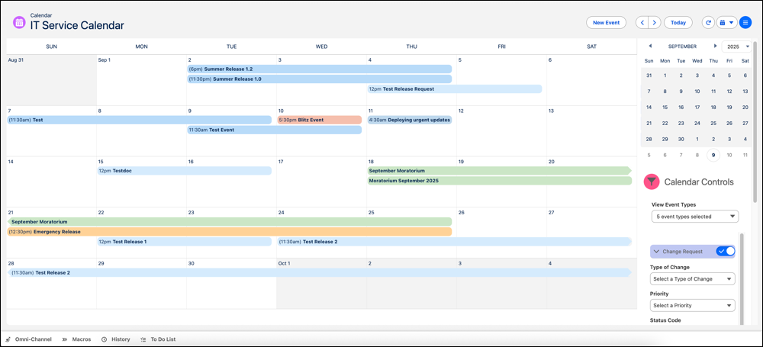Open Test Release 2 bar in Sept 28 week
This screenshot has width=763, height=347.
(x=319, y=272)
